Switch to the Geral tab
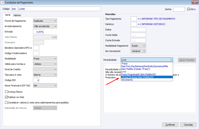199x129 pixels. click(8, 15)
